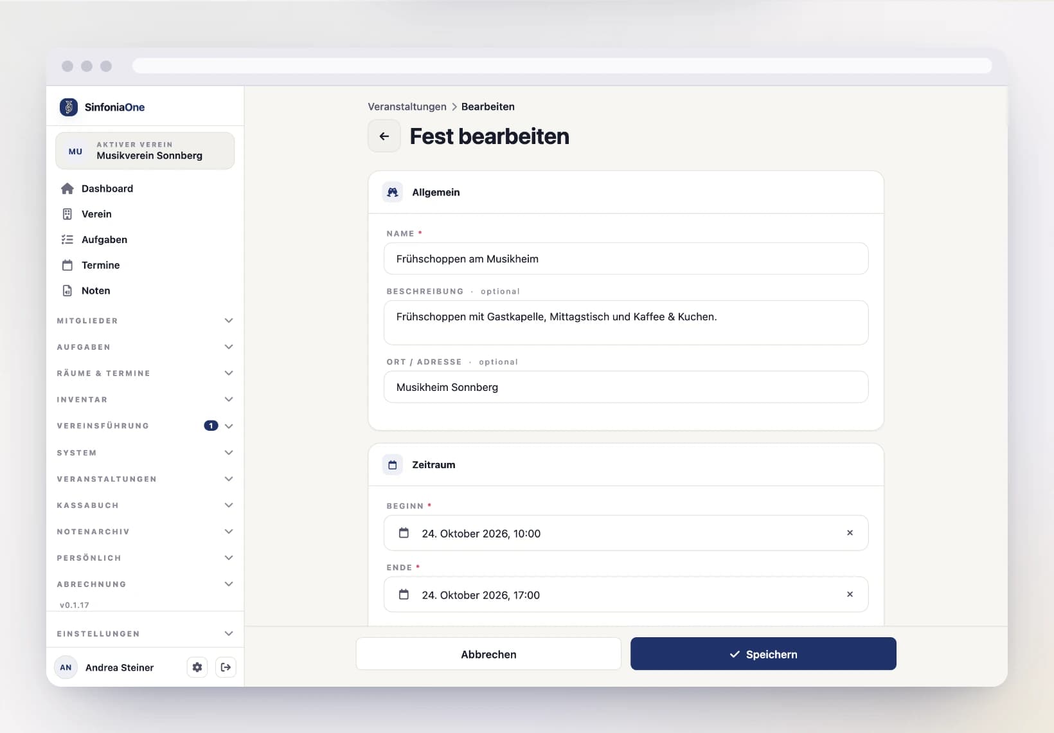1054x733 pixels.
Task: Go back with the arrow button
Action: [384, 136]
